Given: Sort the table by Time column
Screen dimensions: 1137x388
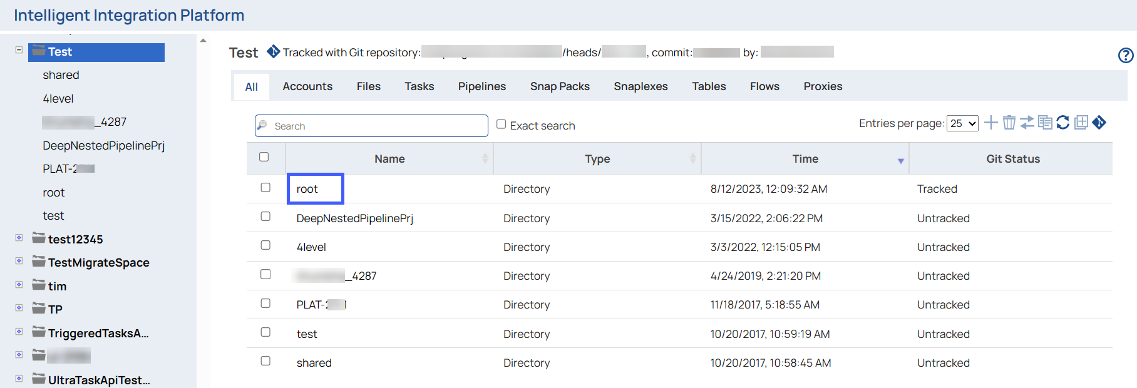Looking at the screenshot, I should coord(805,159).
